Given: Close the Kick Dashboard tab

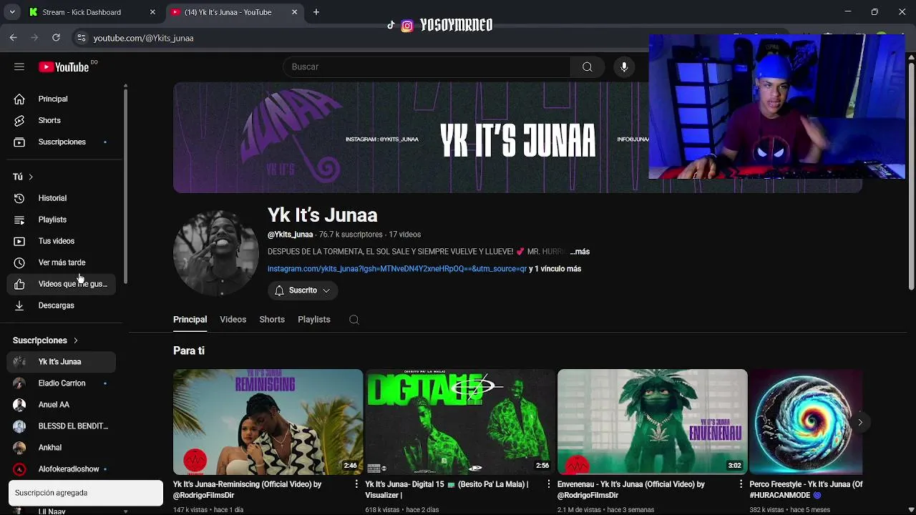Looking at the screenshot, I should [152, 12].
